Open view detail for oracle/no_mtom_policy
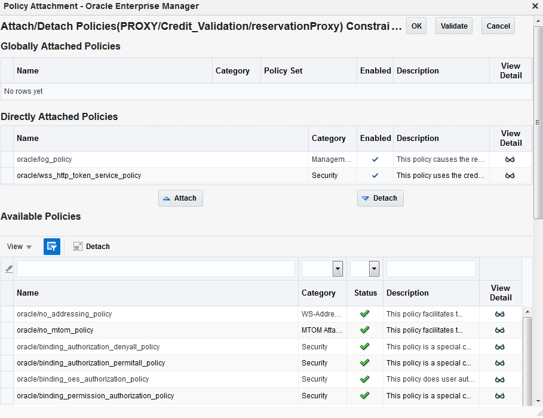Screen dimensions: 543x418 [500, 330]
